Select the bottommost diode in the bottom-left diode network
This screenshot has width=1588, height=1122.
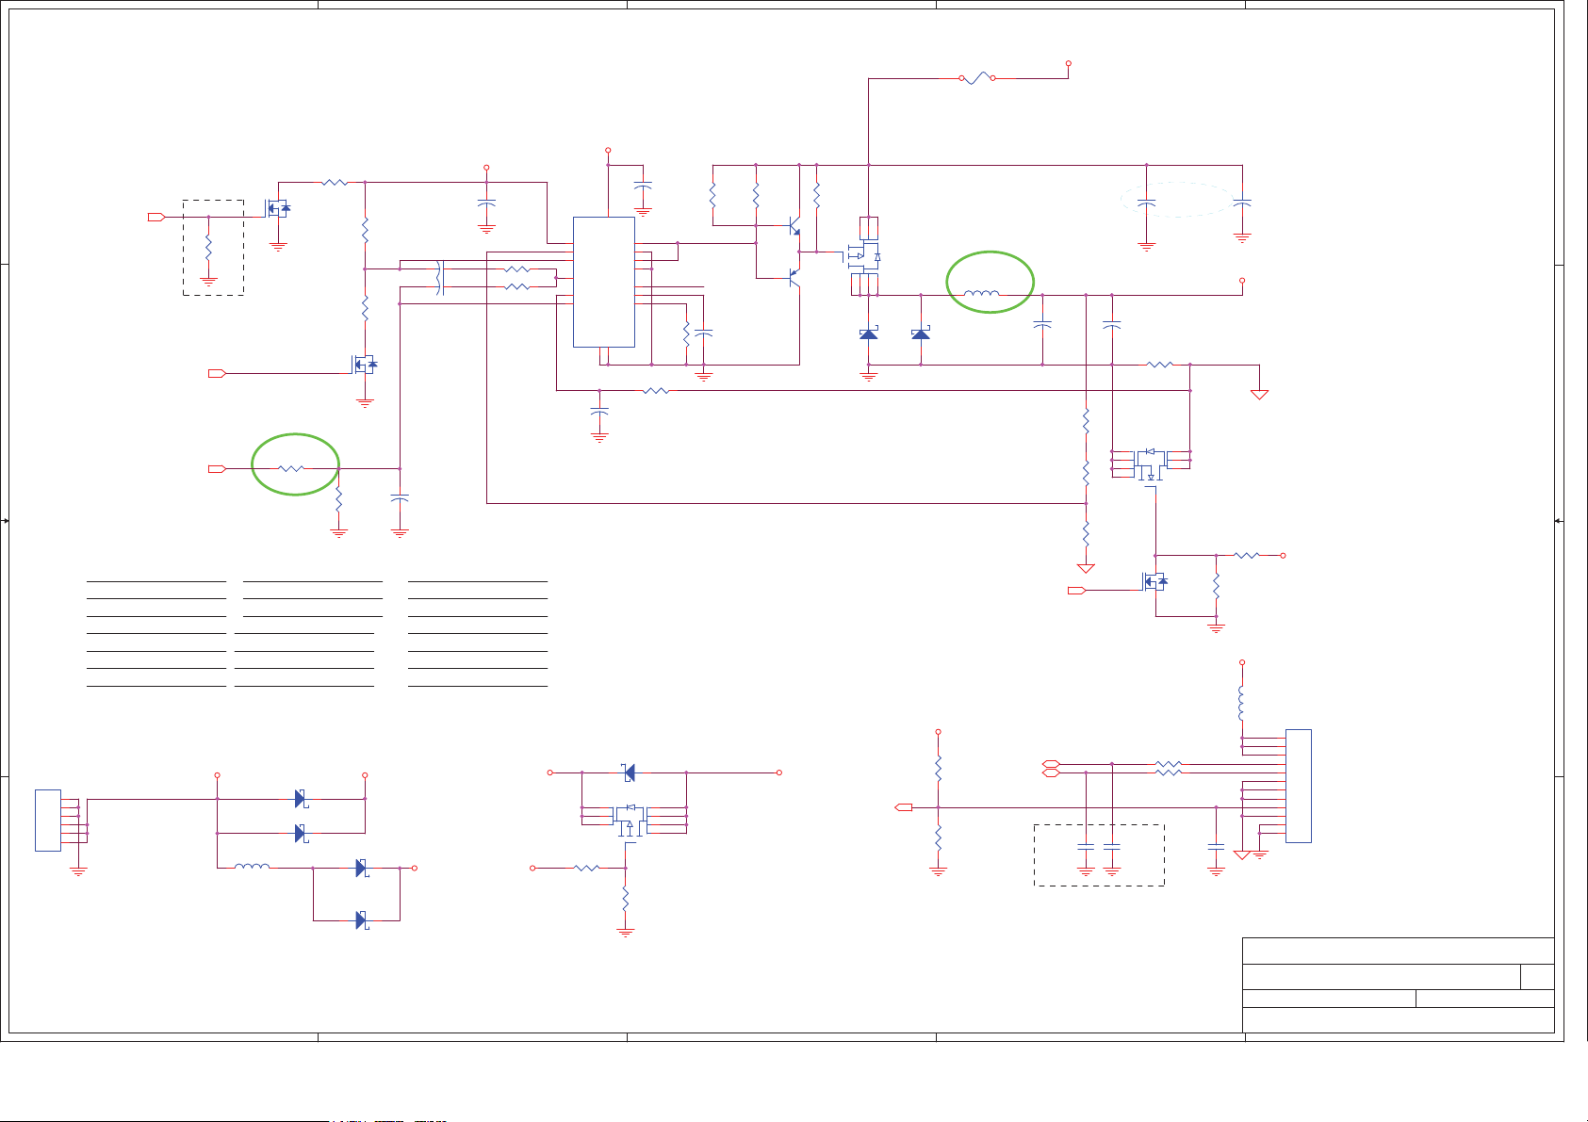pyautogui.click(x=361, y=920)
